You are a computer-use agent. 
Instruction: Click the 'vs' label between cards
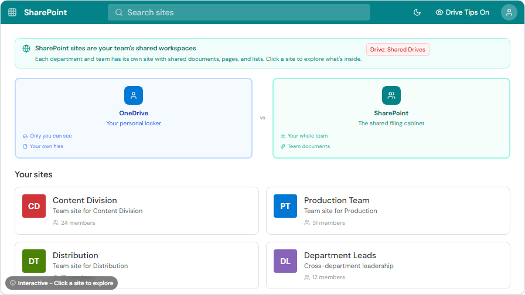(262, 118)
